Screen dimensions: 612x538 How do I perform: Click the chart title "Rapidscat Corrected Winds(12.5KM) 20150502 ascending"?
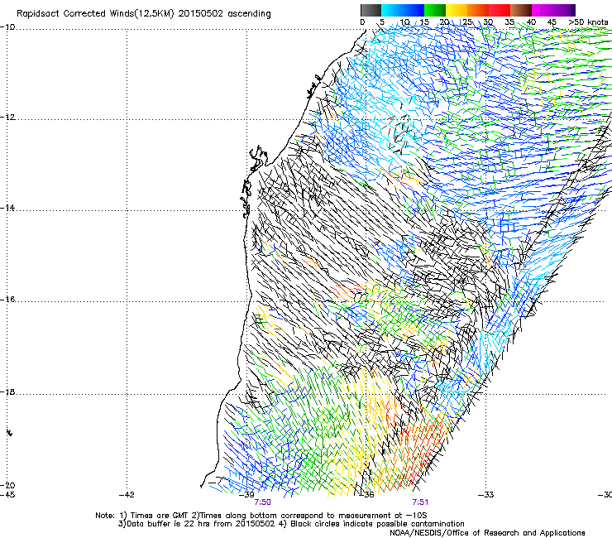pyautogui.click(x=144, y=14)
